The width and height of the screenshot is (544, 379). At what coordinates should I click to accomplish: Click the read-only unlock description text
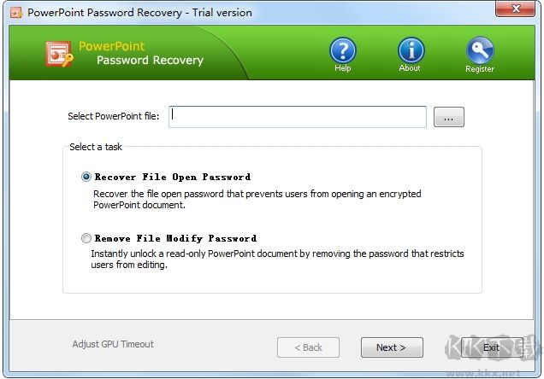coord(278,259)
